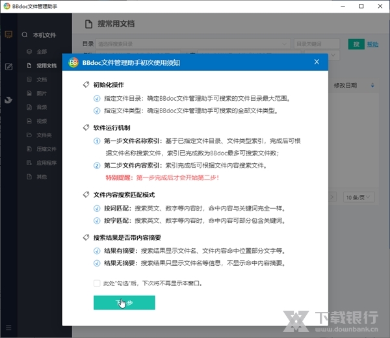
Task: Click the 常用文档 file icon in the sidebar
Action: pos(29,66)
